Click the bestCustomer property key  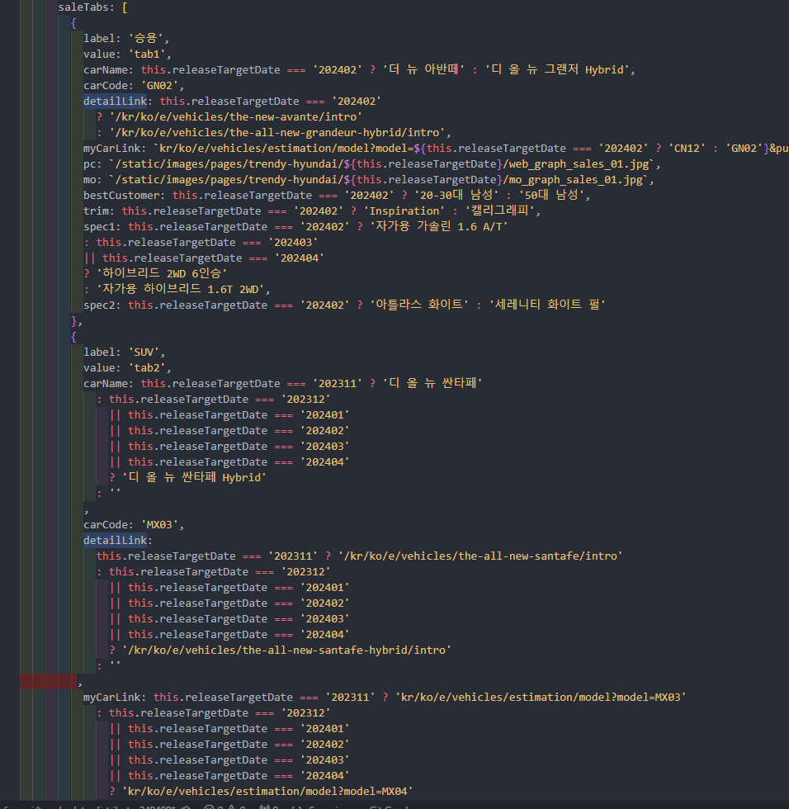pyautogui.click(x=121, y=196)
